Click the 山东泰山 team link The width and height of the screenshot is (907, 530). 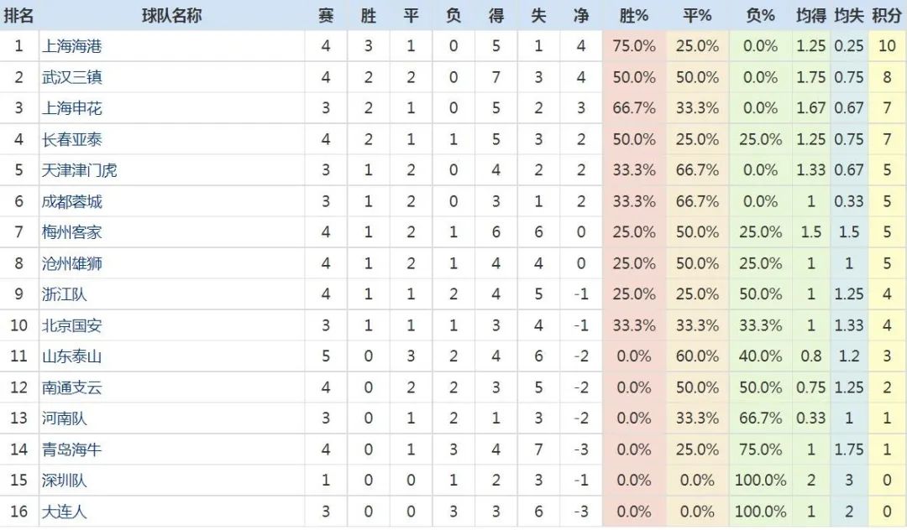click(x=72, y=356)
